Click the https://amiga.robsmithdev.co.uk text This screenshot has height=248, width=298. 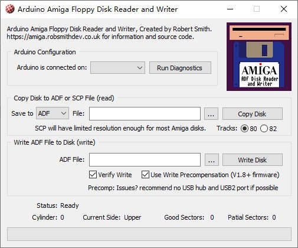(54, 37)
